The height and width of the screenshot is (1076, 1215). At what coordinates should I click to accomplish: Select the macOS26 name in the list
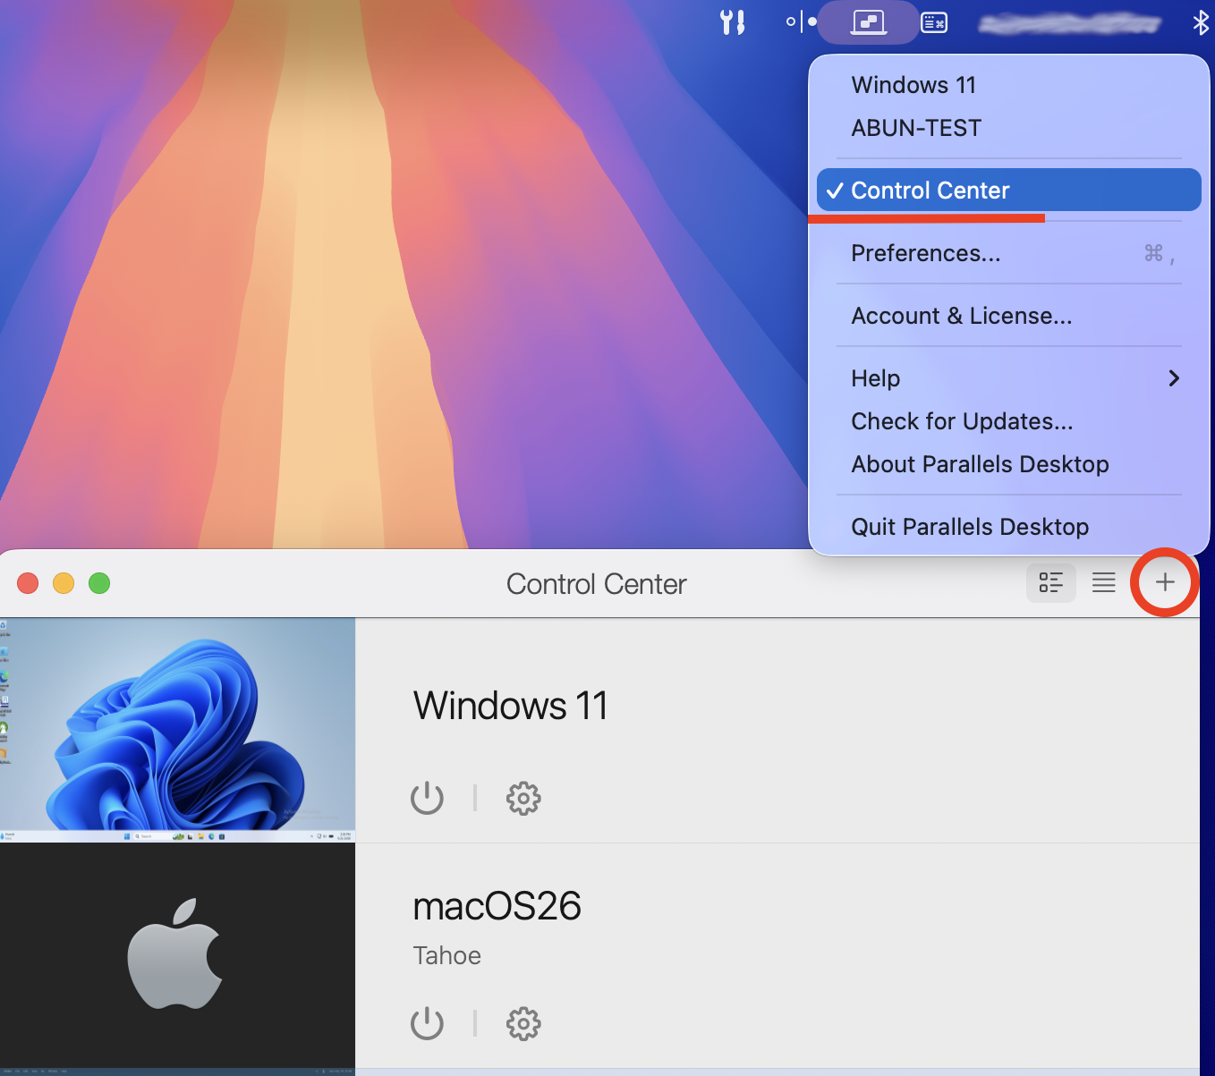tap(497, 906)
